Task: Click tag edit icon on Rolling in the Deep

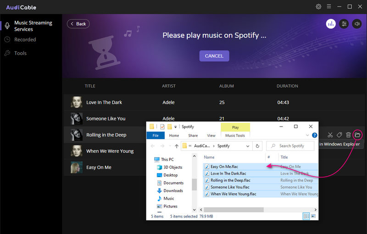Action: point(339,135)
